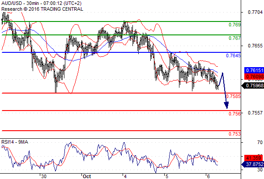Select the 0.769 green resistance label
This screenshot has width=264, height=179.
(234, 25)
